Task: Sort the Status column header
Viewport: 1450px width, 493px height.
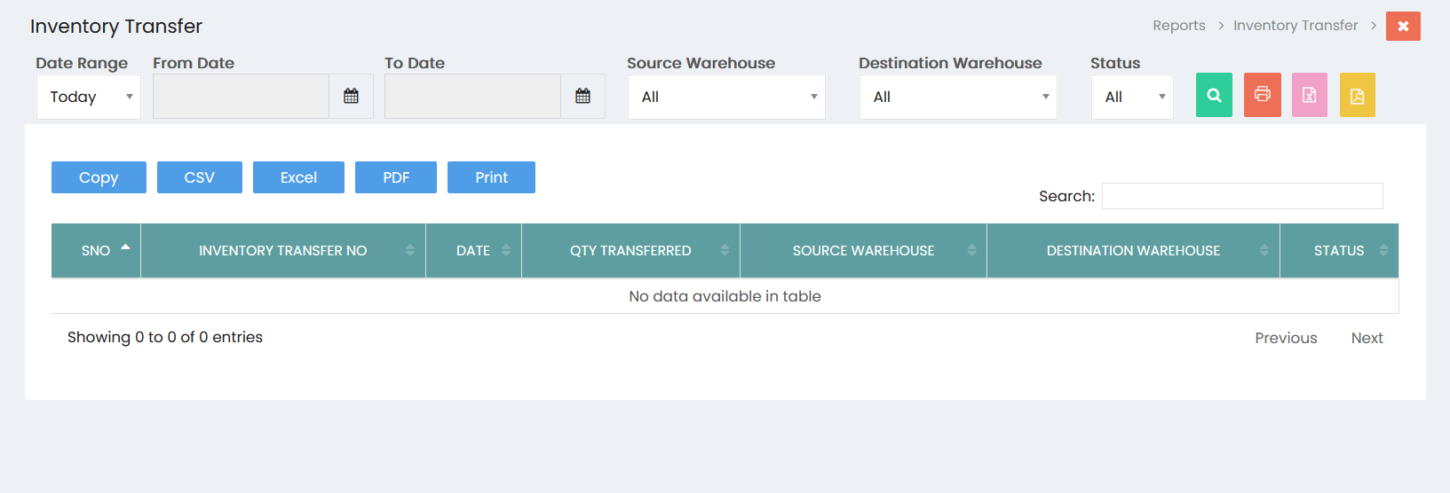Action: pos(1339,251)
